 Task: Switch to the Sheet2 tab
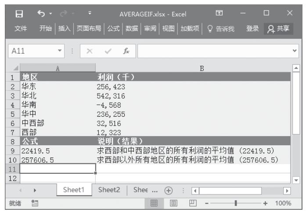[x=109, y=190]
